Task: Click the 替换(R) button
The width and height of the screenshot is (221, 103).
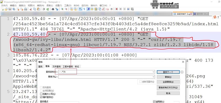Action: click(x=168, y=77)
